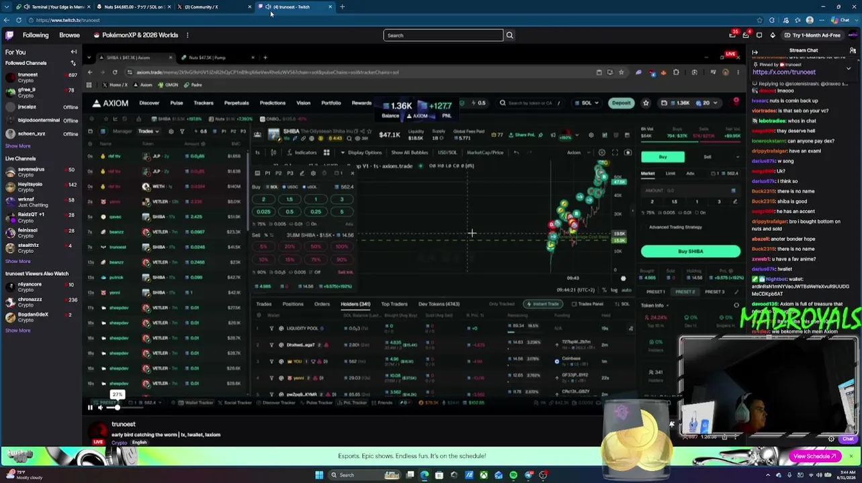
Task: Open the Twitch inbox with badge 4
Action: tap(746, 35)
